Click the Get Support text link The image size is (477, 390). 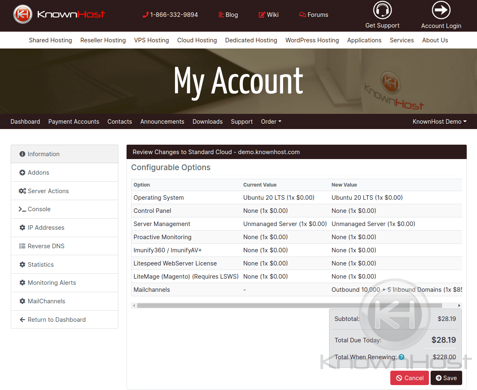click(x=383, y=25)
